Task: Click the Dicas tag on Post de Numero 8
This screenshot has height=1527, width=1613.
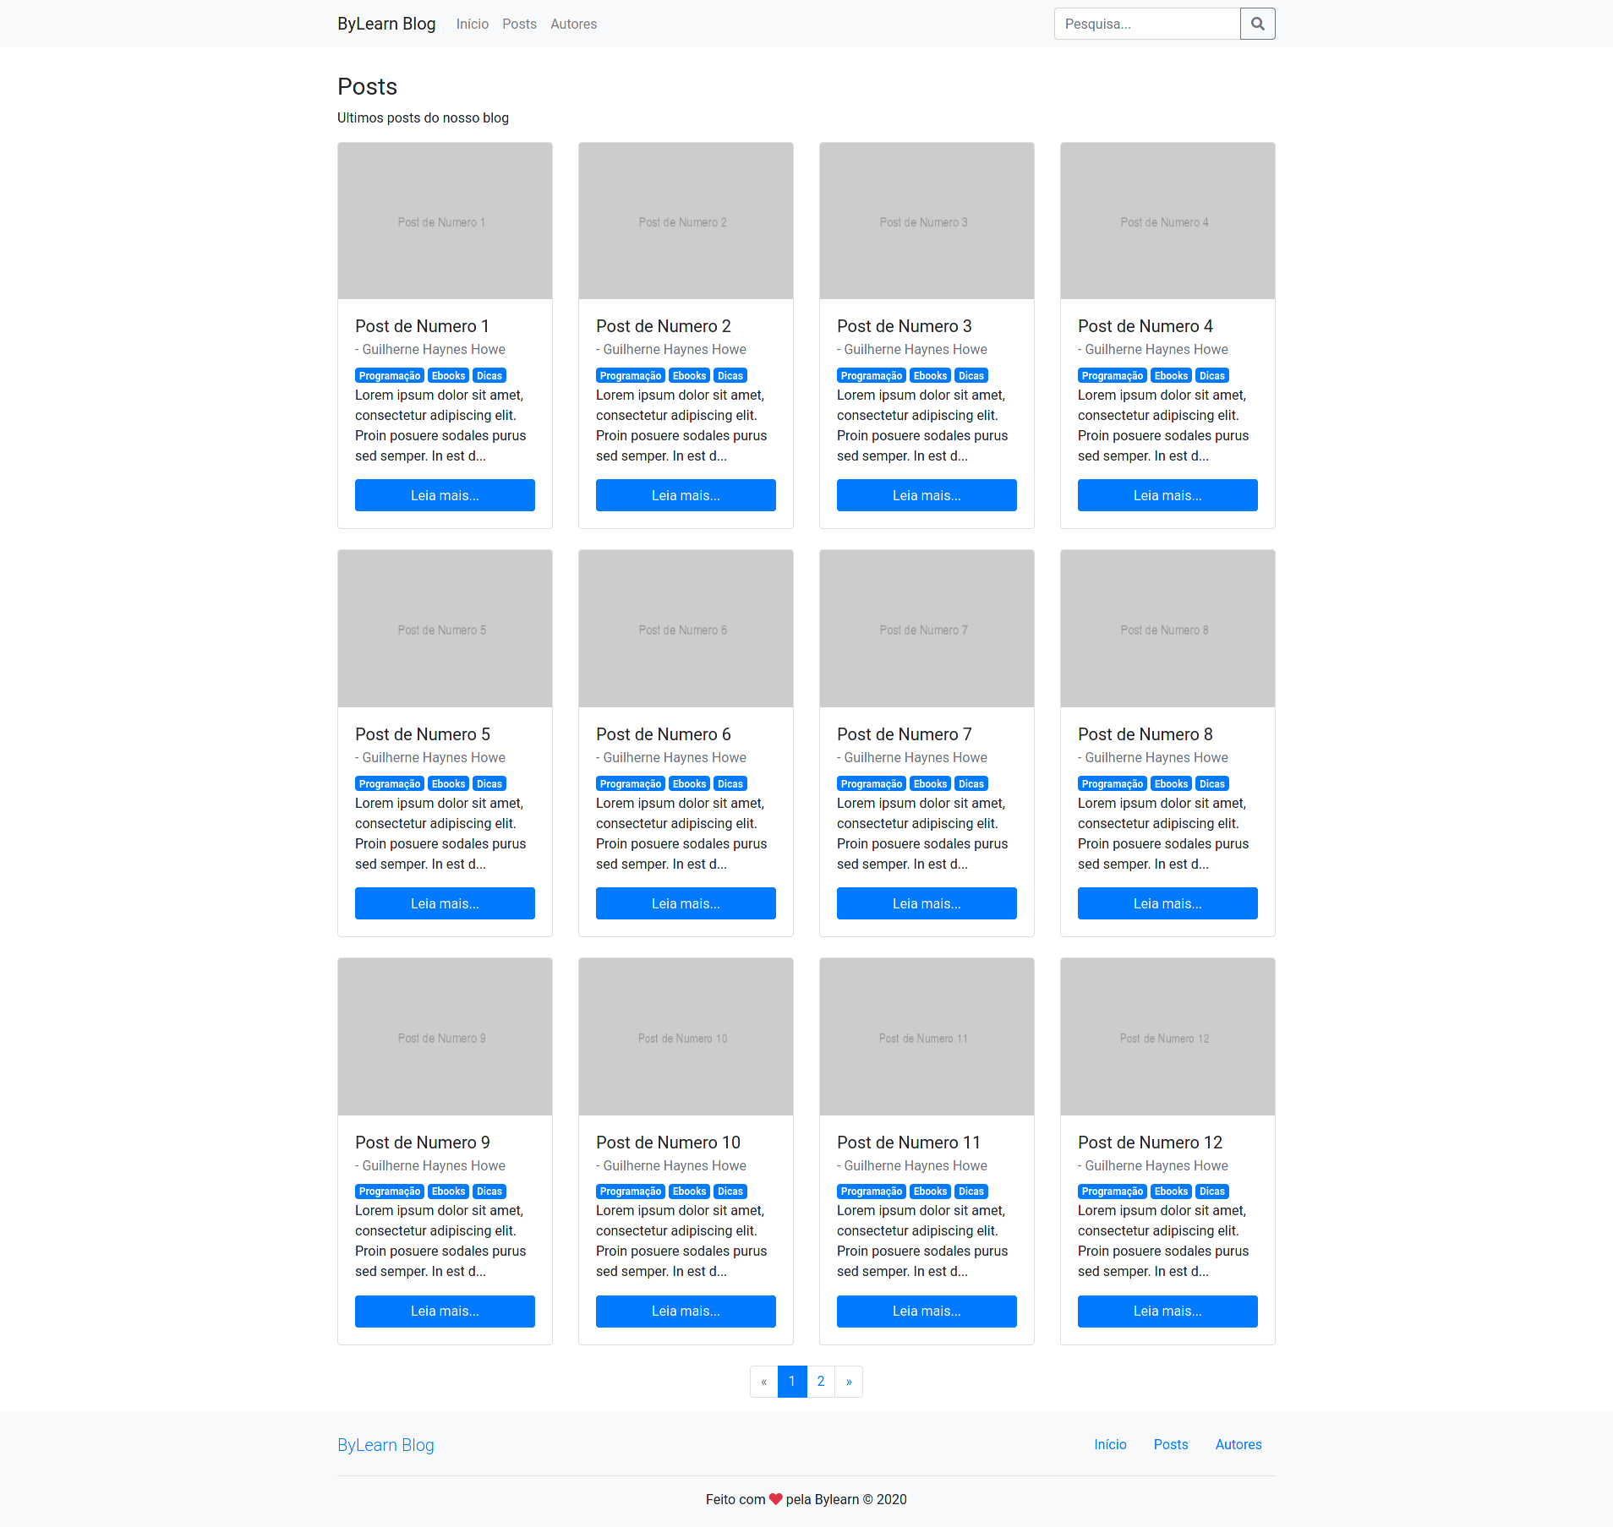Action: point(1212,784)
